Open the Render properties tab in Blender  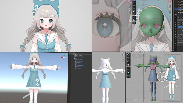click(x=175, y=20)
